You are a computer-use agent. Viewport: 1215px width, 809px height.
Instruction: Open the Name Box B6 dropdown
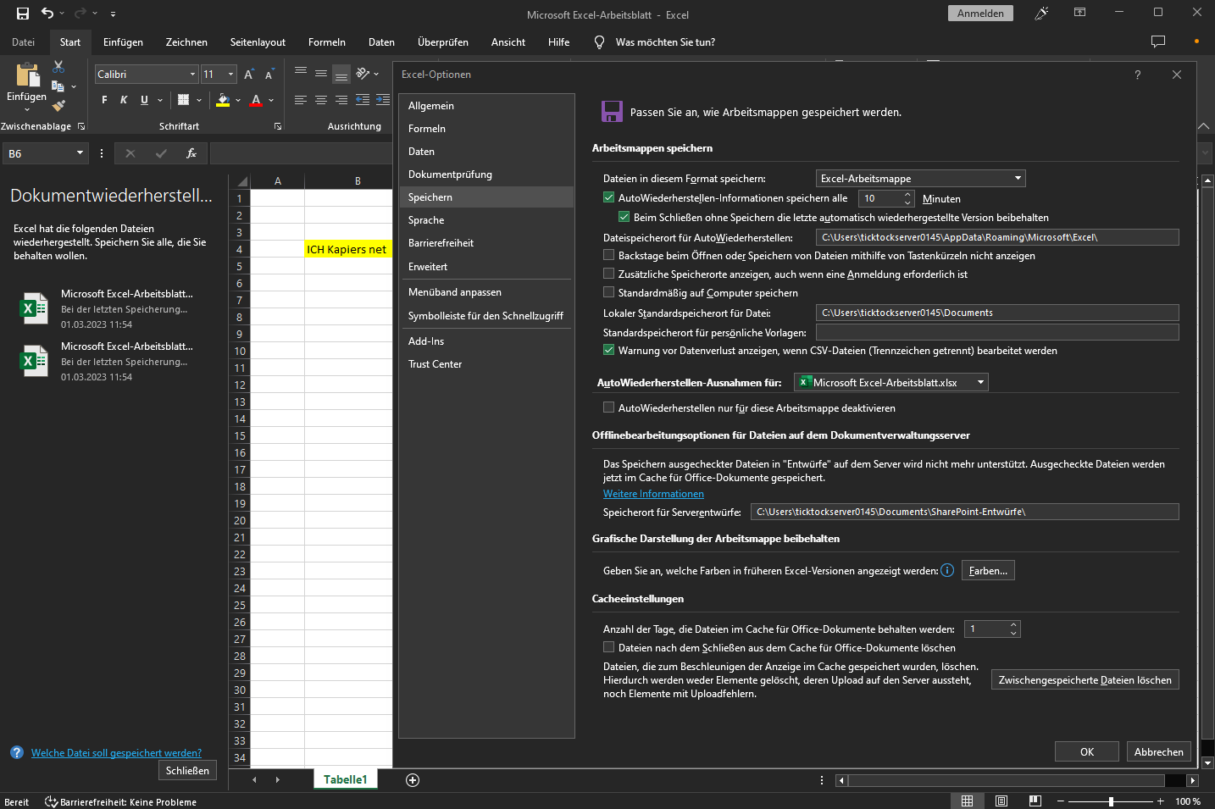click(80, 153)
